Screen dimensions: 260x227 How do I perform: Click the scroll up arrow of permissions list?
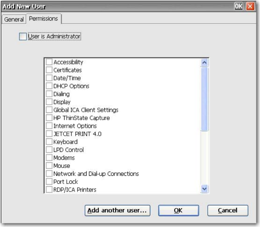point(204,62)
